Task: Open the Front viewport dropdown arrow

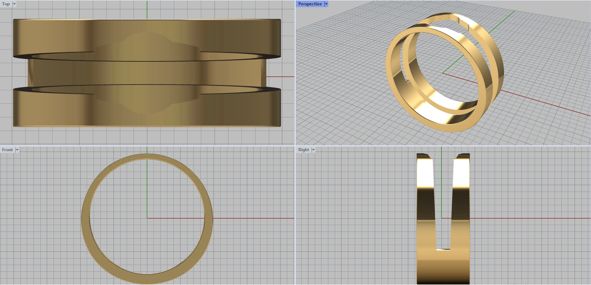Action: (x=17, y=150)
